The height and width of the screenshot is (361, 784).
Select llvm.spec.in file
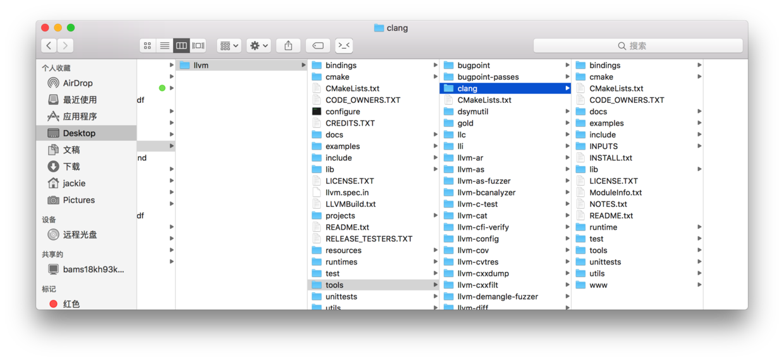tap(373, 192)
